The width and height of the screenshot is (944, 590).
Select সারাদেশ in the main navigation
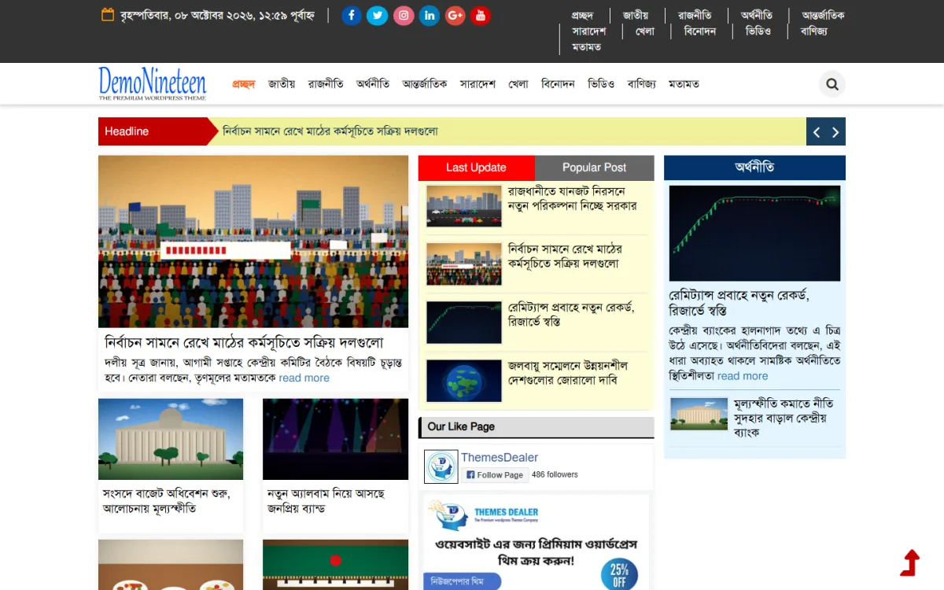478,84
